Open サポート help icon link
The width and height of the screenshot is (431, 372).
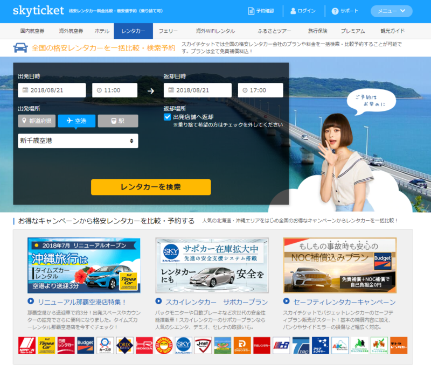click(x=345, y=11)
